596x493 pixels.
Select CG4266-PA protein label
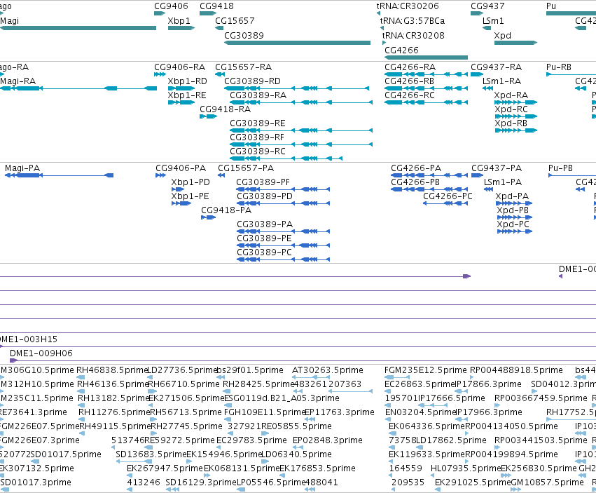416,168
